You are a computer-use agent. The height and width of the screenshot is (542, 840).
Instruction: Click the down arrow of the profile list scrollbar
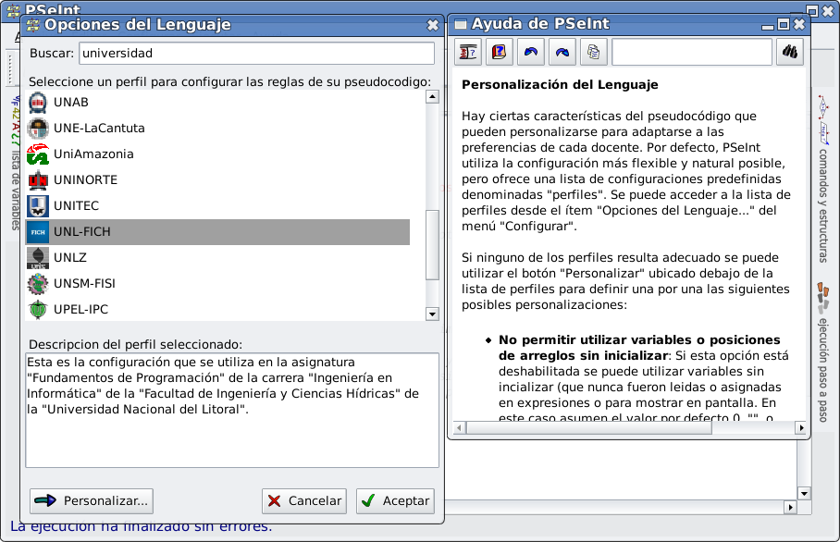click(x=431, y=314)
